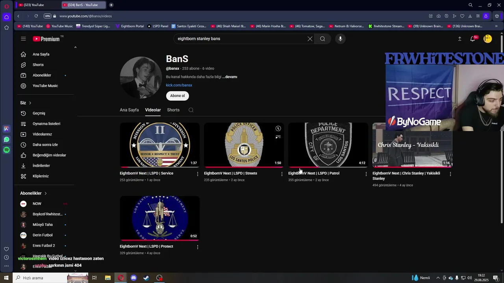Open Opera easy setup sliders icon
The width and height of the screenshot is (504, 283).
point(478,16)
